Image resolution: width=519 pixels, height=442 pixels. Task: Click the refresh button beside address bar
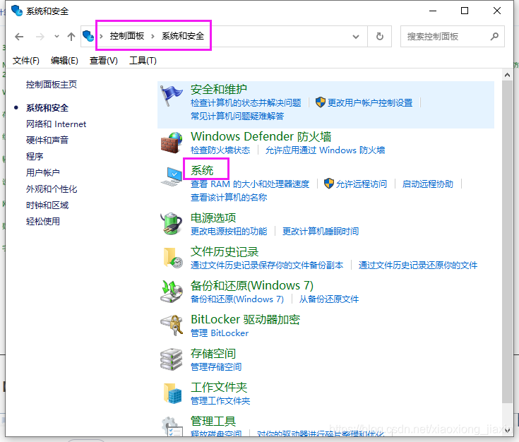[380, 36]
